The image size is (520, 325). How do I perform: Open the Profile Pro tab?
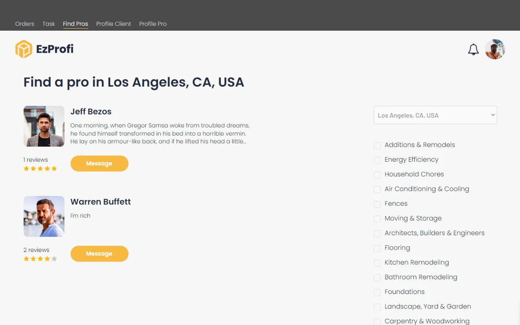point(153,24)
